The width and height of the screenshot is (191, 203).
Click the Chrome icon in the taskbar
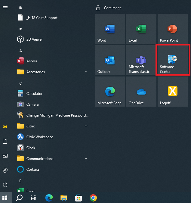pyautogui.click(x=93, y=198)
